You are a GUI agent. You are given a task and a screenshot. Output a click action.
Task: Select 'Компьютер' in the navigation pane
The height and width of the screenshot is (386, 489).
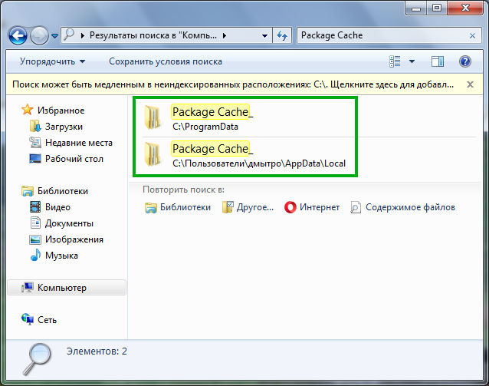62,288
